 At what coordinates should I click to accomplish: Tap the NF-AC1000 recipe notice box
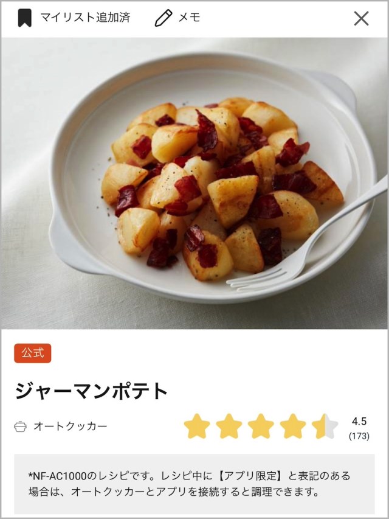194,484
